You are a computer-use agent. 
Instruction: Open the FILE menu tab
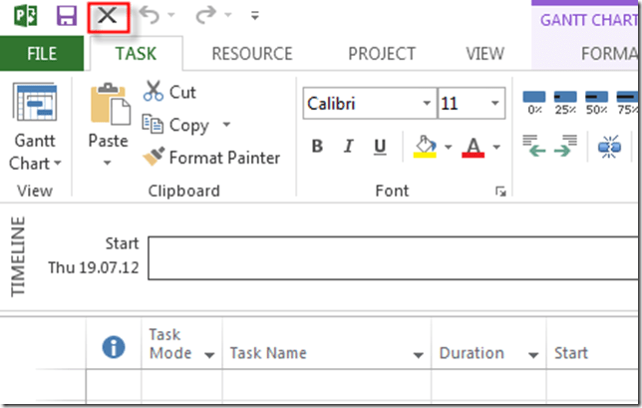point(42,54)
